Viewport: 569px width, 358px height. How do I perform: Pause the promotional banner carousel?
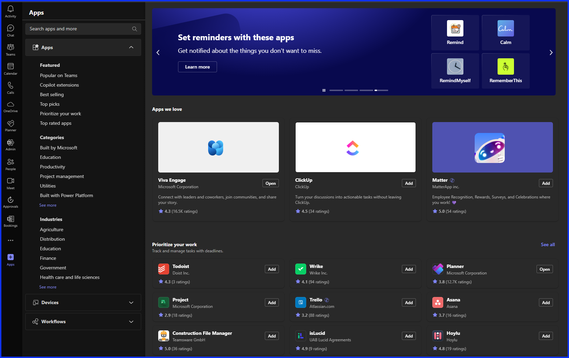click(x=324, y=90)
